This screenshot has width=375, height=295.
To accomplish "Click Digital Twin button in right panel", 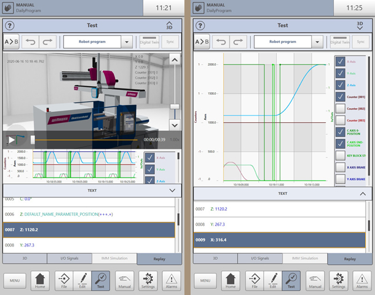I will (x=340, y=42).
